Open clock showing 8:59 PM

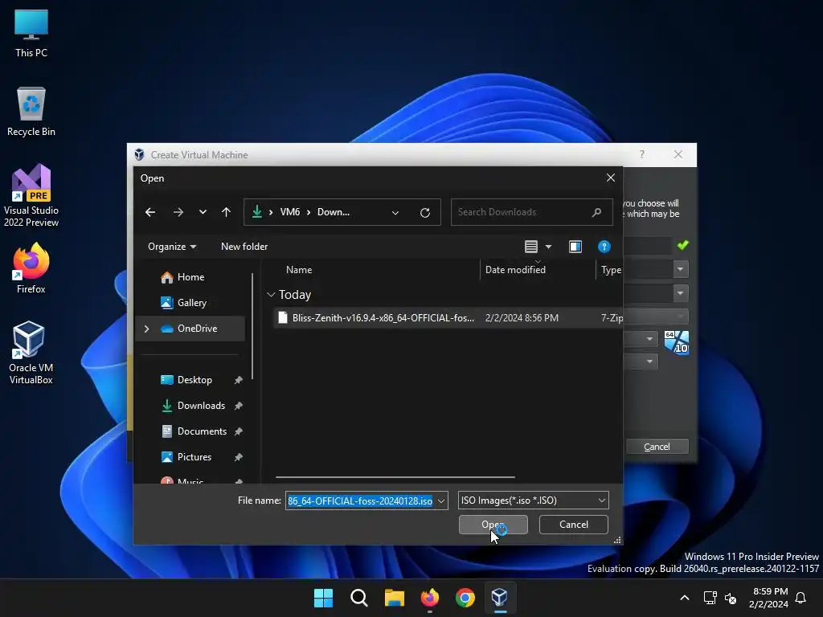770,598
